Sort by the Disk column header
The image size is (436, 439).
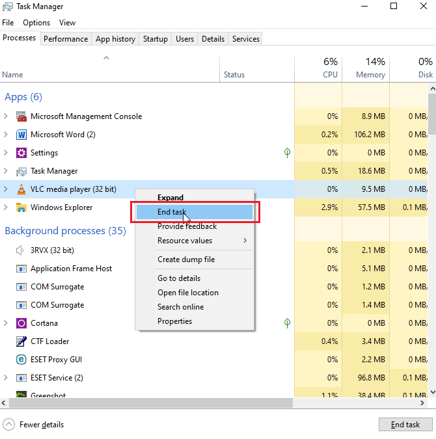pos(413,69)
